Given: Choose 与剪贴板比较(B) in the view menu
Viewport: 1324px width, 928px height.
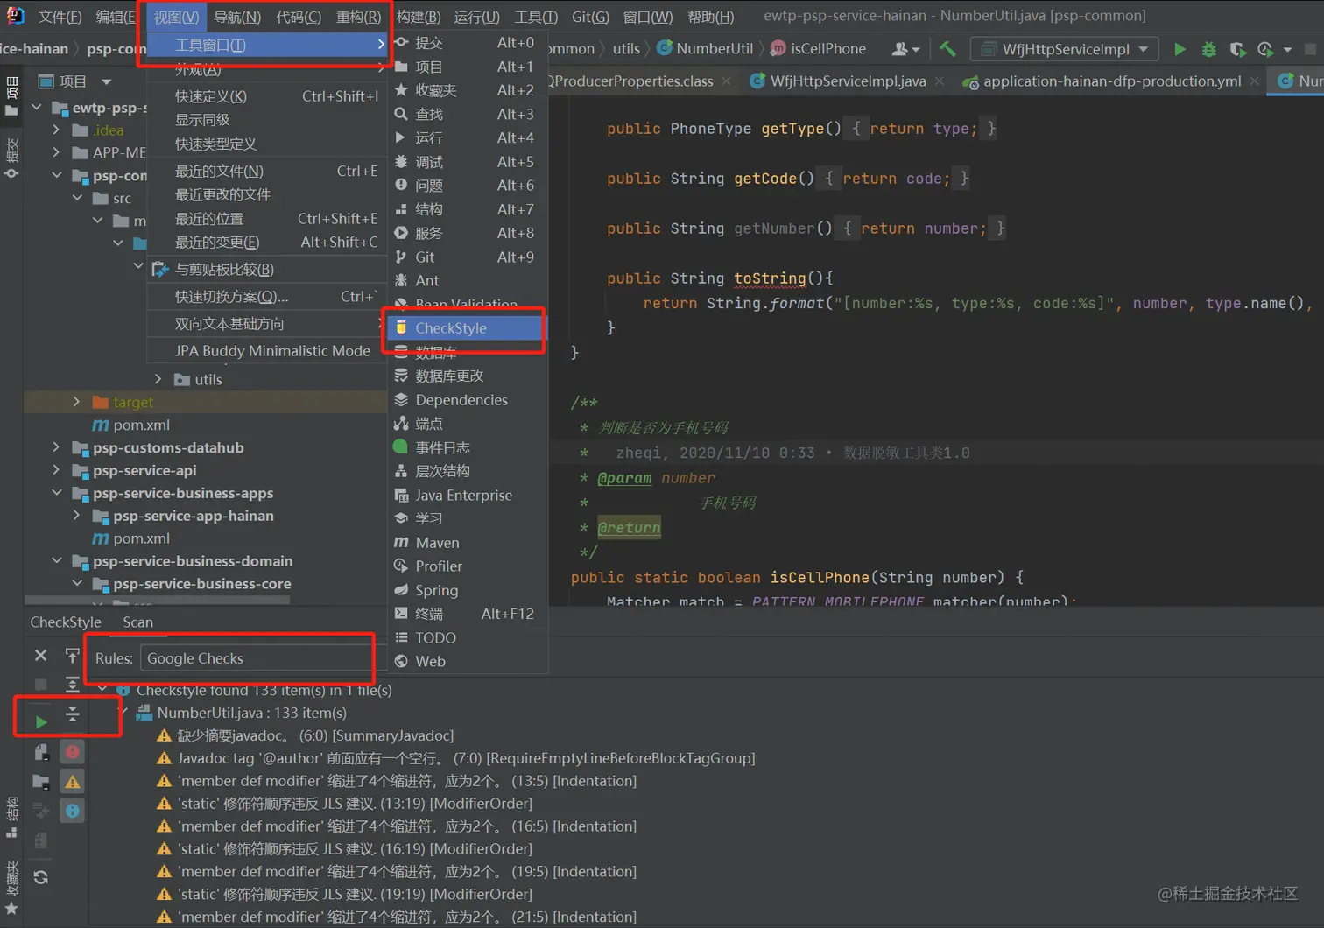Looking at the screenshot, I should (x=267, y=269).
